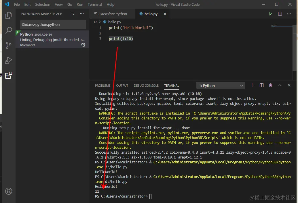The image size is (298, 203).
Task: Clear extensions search results icon
Action: [x=73, y=14]
